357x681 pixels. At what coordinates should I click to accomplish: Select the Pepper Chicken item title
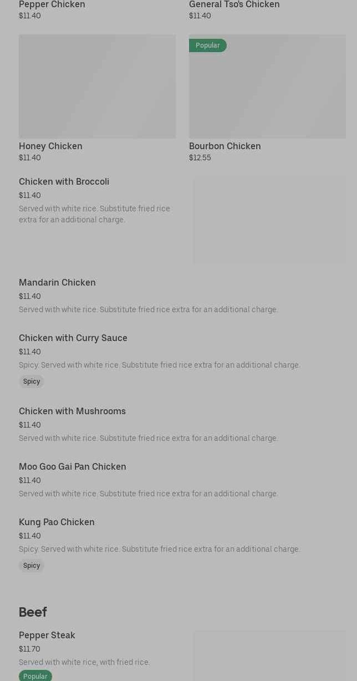pyautogui.click(x=52, y=5)
